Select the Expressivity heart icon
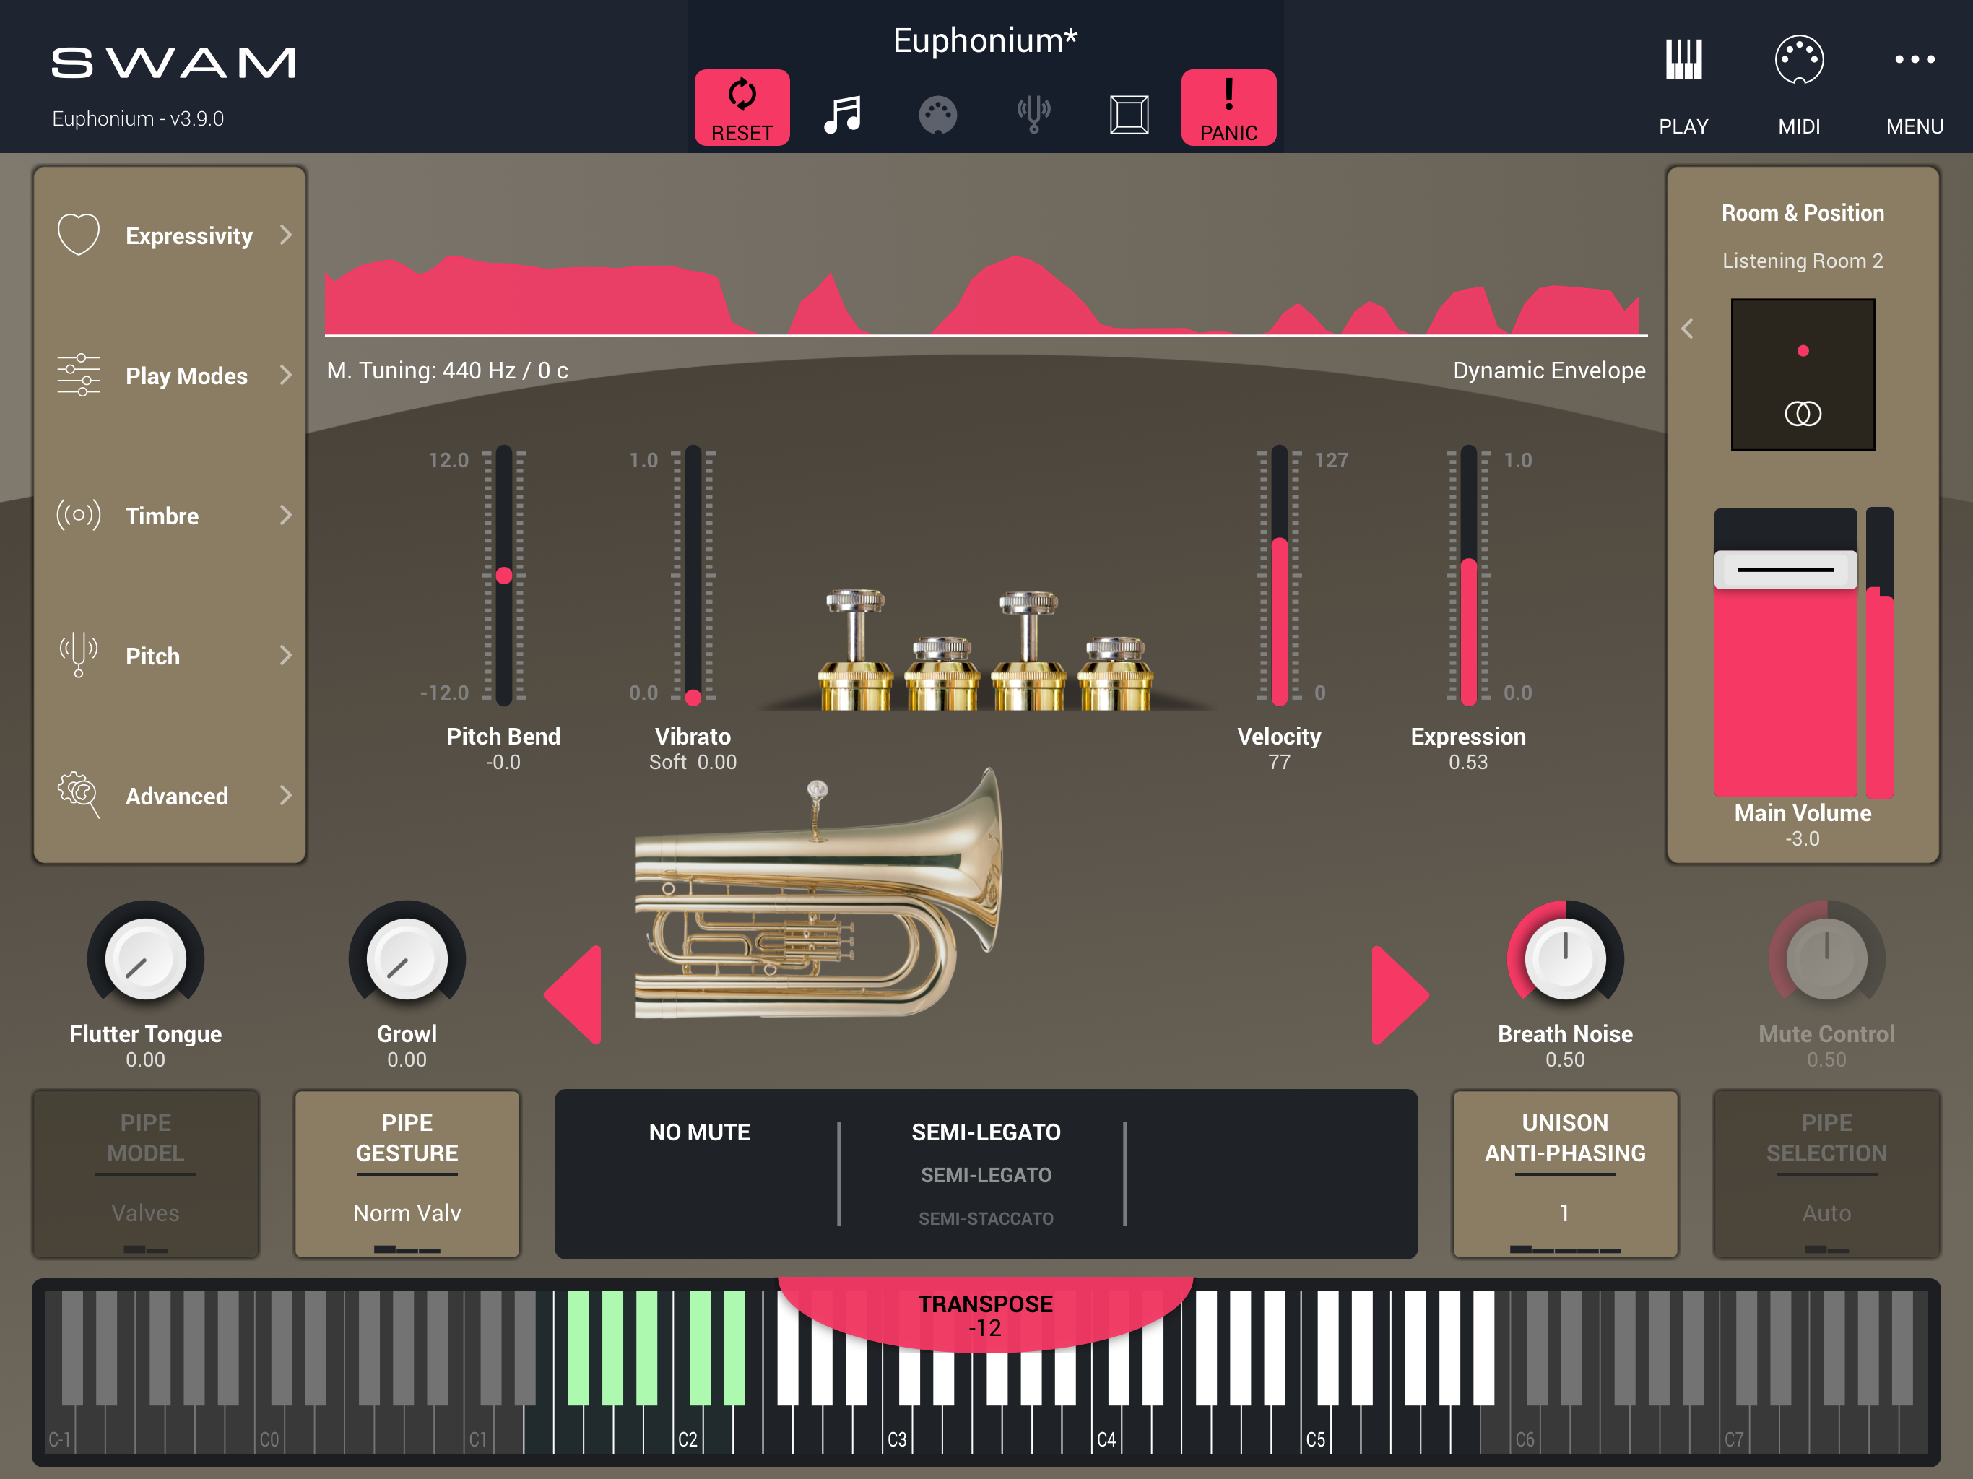 pos(79,234)
